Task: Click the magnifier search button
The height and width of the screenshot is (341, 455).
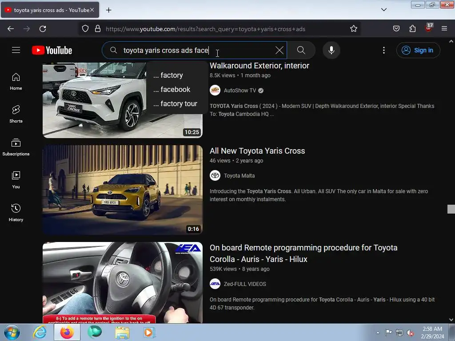Action: [x=301, y=50]
